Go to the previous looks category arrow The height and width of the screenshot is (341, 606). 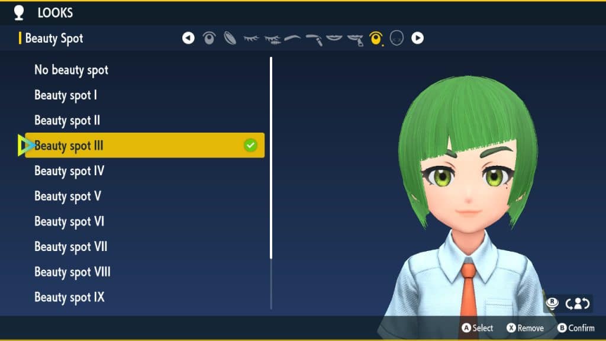188,38
